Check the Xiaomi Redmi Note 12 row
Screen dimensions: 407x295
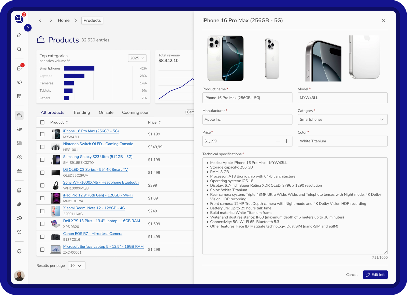[x=42, y=211]
